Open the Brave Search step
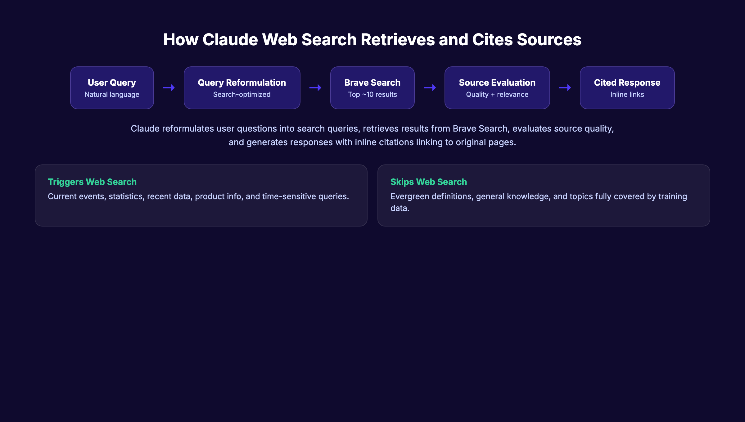Image resolution: width=745 pixels, height=422 pixels. click(372, 88)
